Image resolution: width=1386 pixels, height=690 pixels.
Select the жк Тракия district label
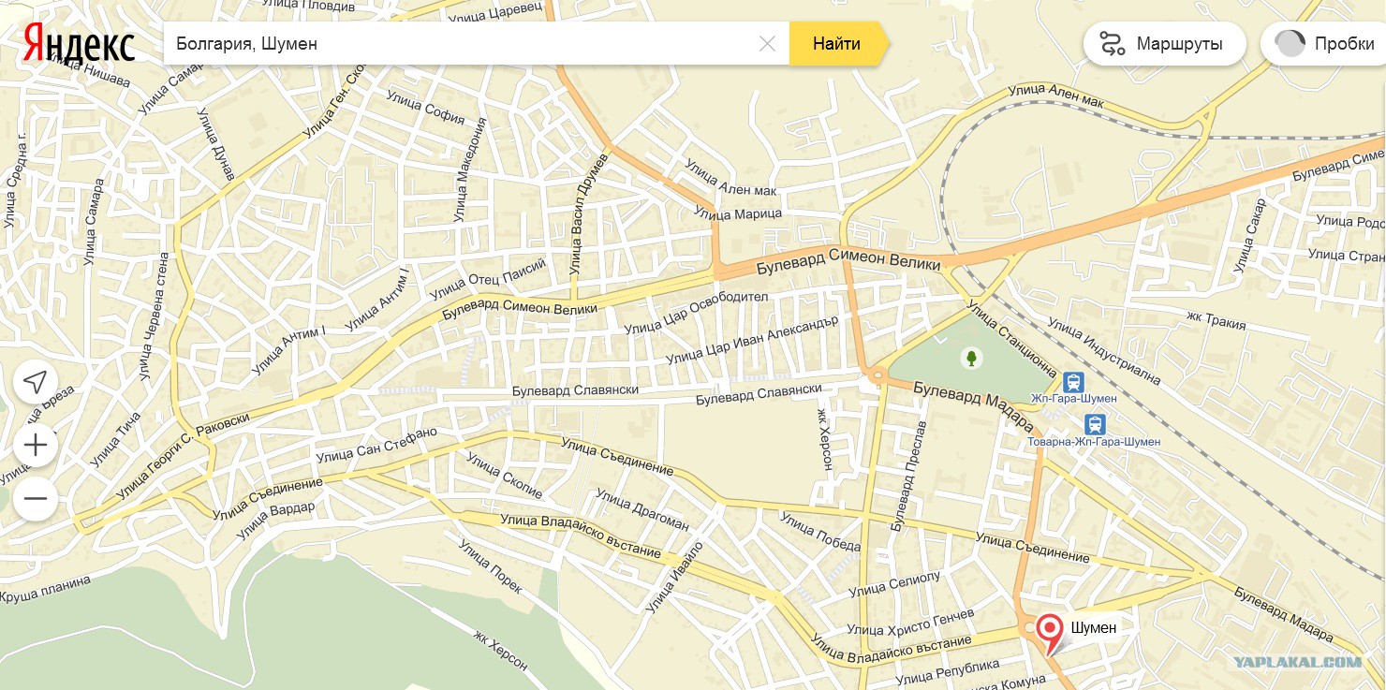tap(1216, 319)
